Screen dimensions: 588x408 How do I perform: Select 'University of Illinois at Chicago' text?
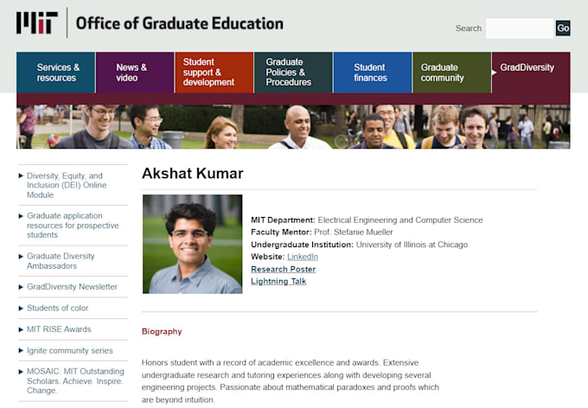[412, 245]
